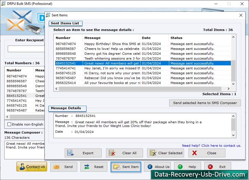Screen dimensions: 249x180
Task: Minimize the DRPU Bulk SMS window
Action: [216, 4]
